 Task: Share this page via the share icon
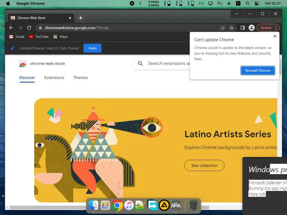click(222, 28)
